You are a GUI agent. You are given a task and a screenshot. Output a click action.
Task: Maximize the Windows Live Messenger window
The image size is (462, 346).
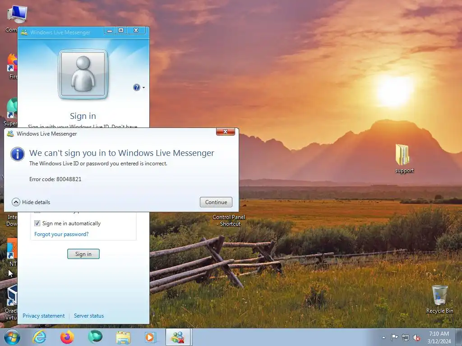point(121,31)
